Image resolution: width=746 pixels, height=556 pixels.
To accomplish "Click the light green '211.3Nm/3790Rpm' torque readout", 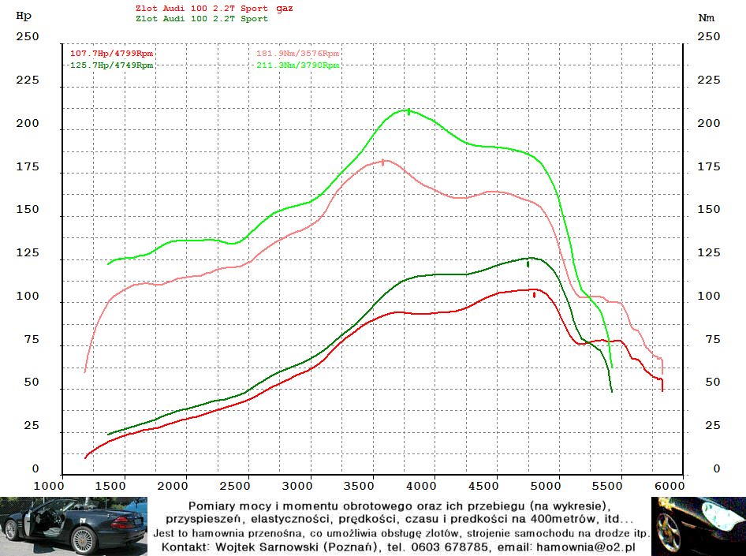I will point(298,65).
